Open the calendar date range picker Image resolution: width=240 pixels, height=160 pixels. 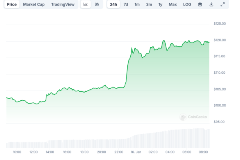point(200,4)
